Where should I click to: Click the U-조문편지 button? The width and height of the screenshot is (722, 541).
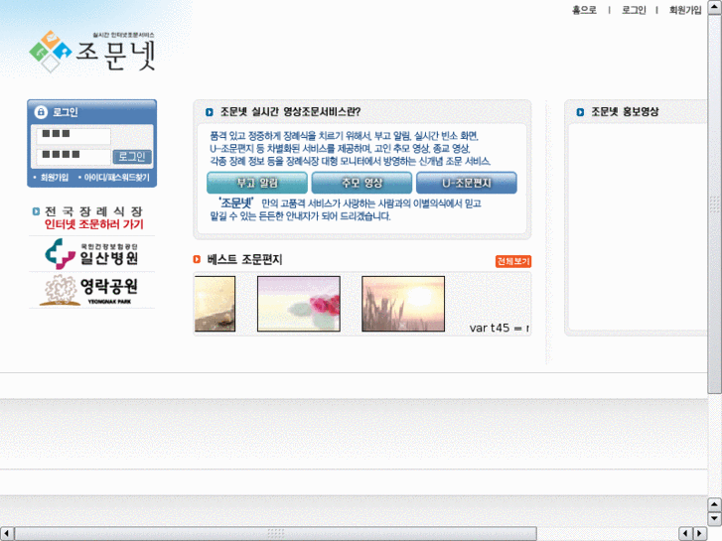click(x=467, y=183)
